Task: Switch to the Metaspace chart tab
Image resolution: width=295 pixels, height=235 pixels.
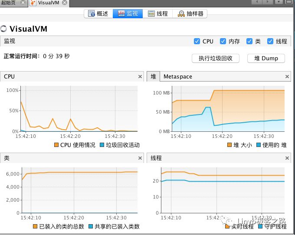Action: coord(178,76)
